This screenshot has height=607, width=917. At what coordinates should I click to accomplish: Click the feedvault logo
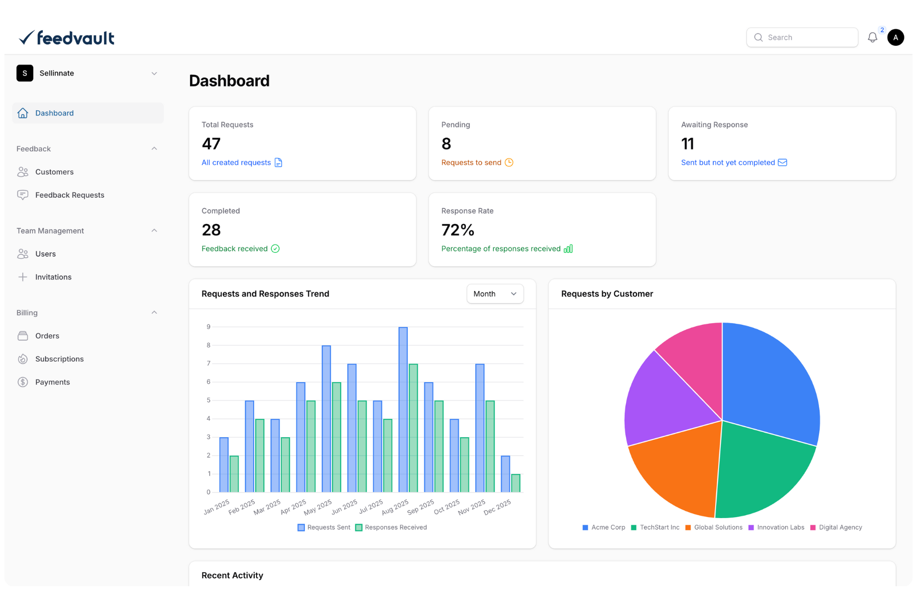(x=67, y=38)
